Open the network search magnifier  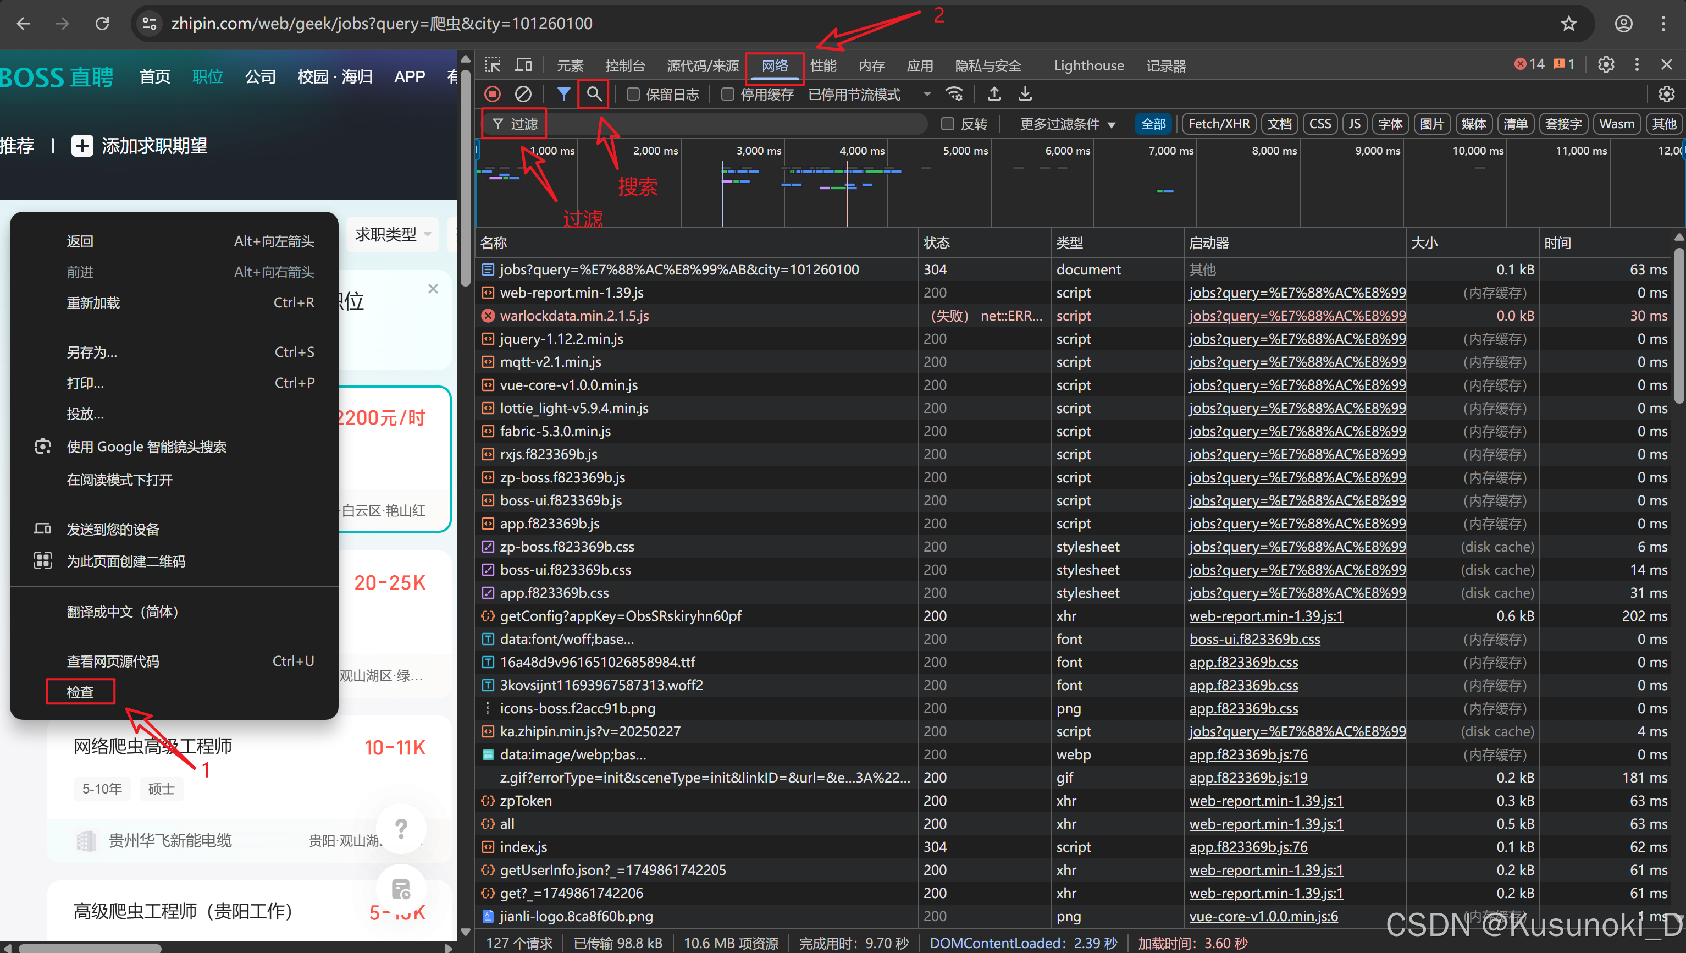[x=594, y=94]
